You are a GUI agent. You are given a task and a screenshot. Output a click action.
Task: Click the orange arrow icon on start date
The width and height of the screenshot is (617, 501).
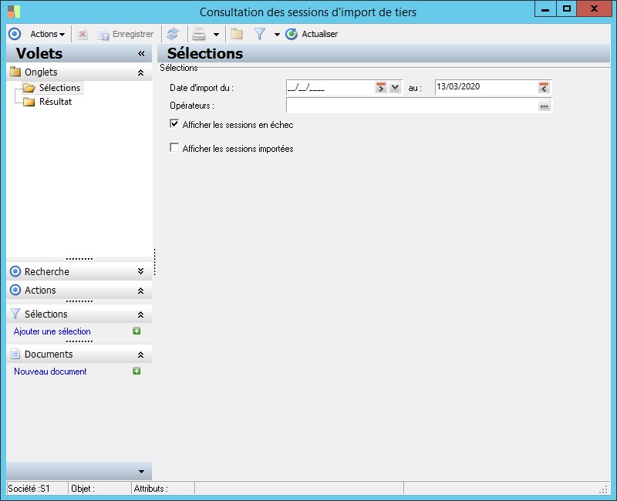[x=380, y=87]
